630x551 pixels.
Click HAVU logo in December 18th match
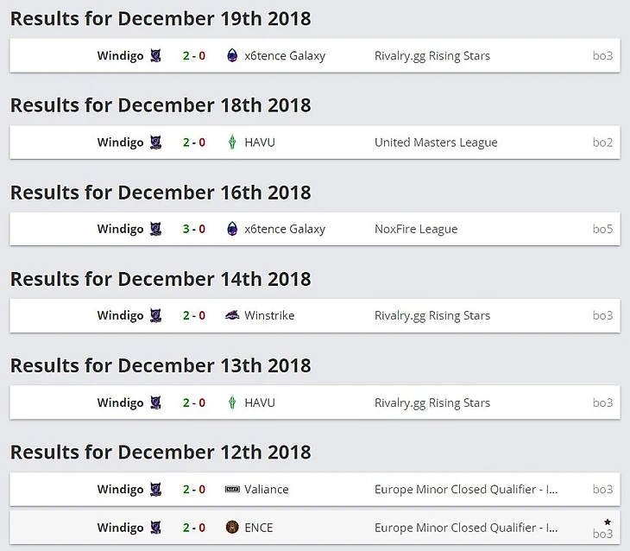[231, 142]
